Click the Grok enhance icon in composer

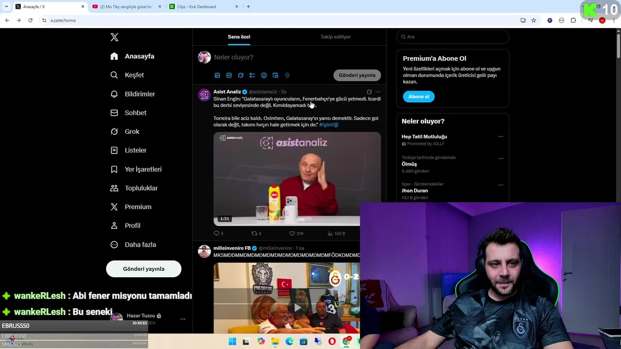[241, 76]
